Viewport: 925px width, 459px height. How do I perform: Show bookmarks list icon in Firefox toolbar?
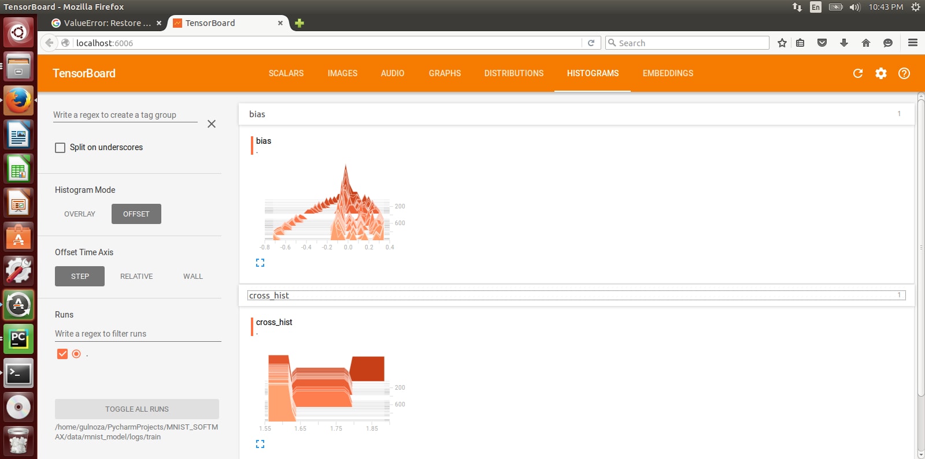click(800, 43)
